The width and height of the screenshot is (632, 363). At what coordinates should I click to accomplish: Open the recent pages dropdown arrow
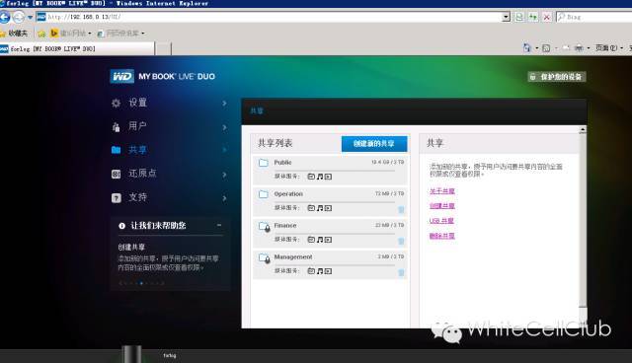click(30, 18)
